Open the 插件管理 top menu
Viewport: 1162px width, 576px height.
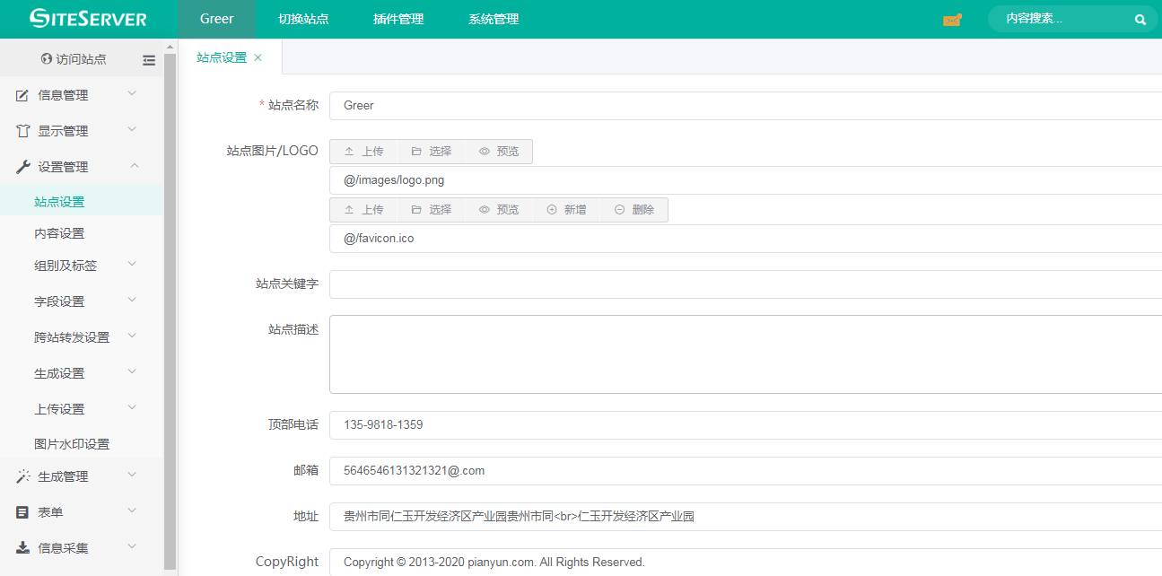coord(398,19)
